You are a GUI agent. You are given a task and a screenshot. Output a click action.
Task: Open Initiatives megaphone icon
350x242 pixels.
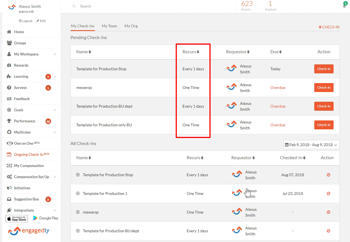point(9,188)
